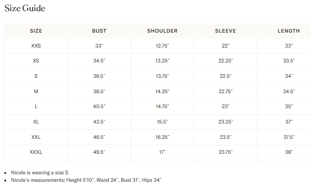Select the L size row label
The height and width of the screenshot is (185, 311).
(x=36, y=106)
